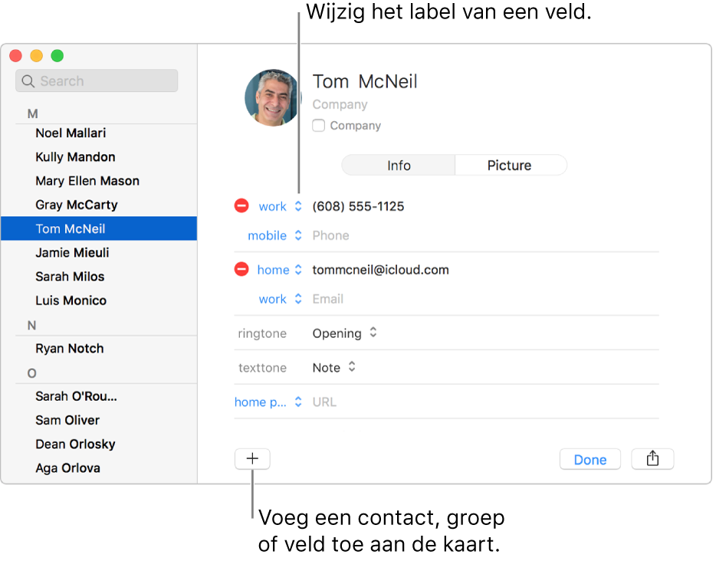716x561 pixels.
Task: Switch to the Info tab
Action: [x=398, y=166]
